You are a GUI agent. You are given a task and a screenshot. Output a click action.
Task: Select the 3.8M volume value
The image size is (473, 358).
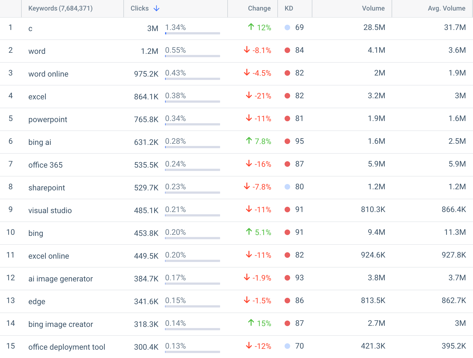(x=376, y=278)
